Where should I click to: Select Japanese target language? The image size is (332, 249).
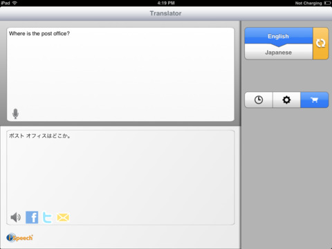[279, 53]
